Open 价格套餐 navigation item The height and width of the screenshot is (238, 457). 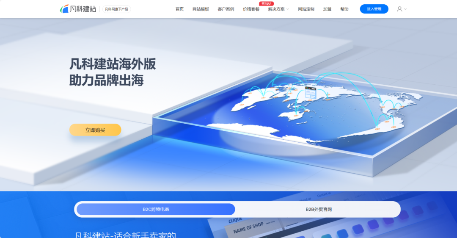pyautogui.click(x=251, y=9)
